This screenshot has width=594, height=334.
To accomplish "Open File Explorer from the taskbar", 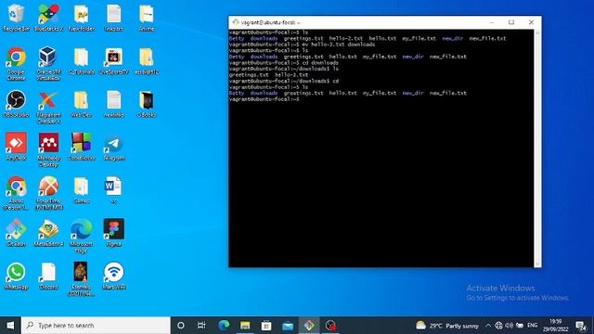I will (x=245, y=326).
